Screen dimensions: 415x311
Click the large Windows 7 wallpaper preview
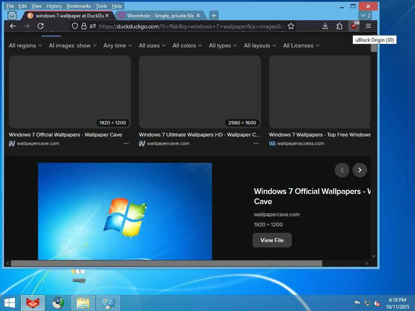[125, 211]
